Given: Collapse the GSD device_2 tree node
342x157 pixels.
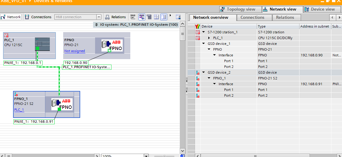Looking at the screenshot, I should (x=204, y=72).
